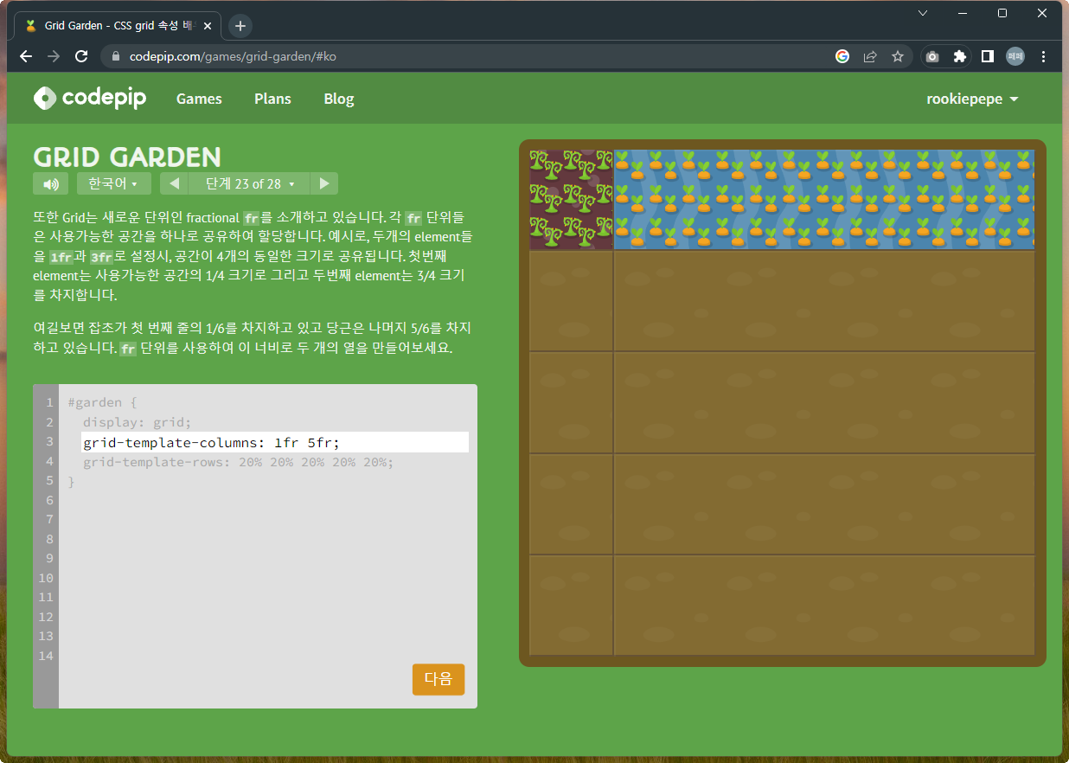Go to previous level arrow
1069x763 pixels.
pos(174,183)
